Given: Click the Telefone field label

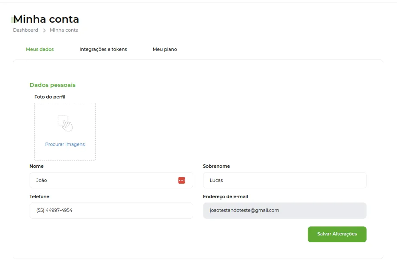Looking at the screenshot, I should (39, 197).
